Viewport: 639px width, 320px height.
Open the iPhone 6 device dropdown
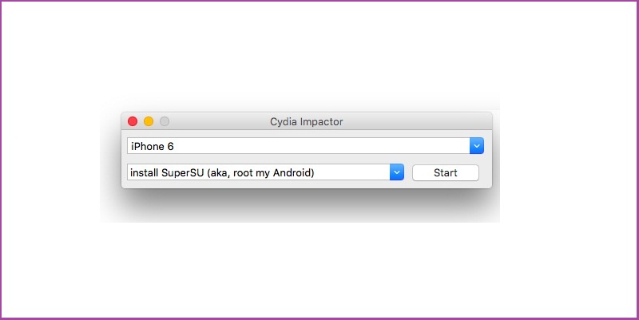point(477,146)
